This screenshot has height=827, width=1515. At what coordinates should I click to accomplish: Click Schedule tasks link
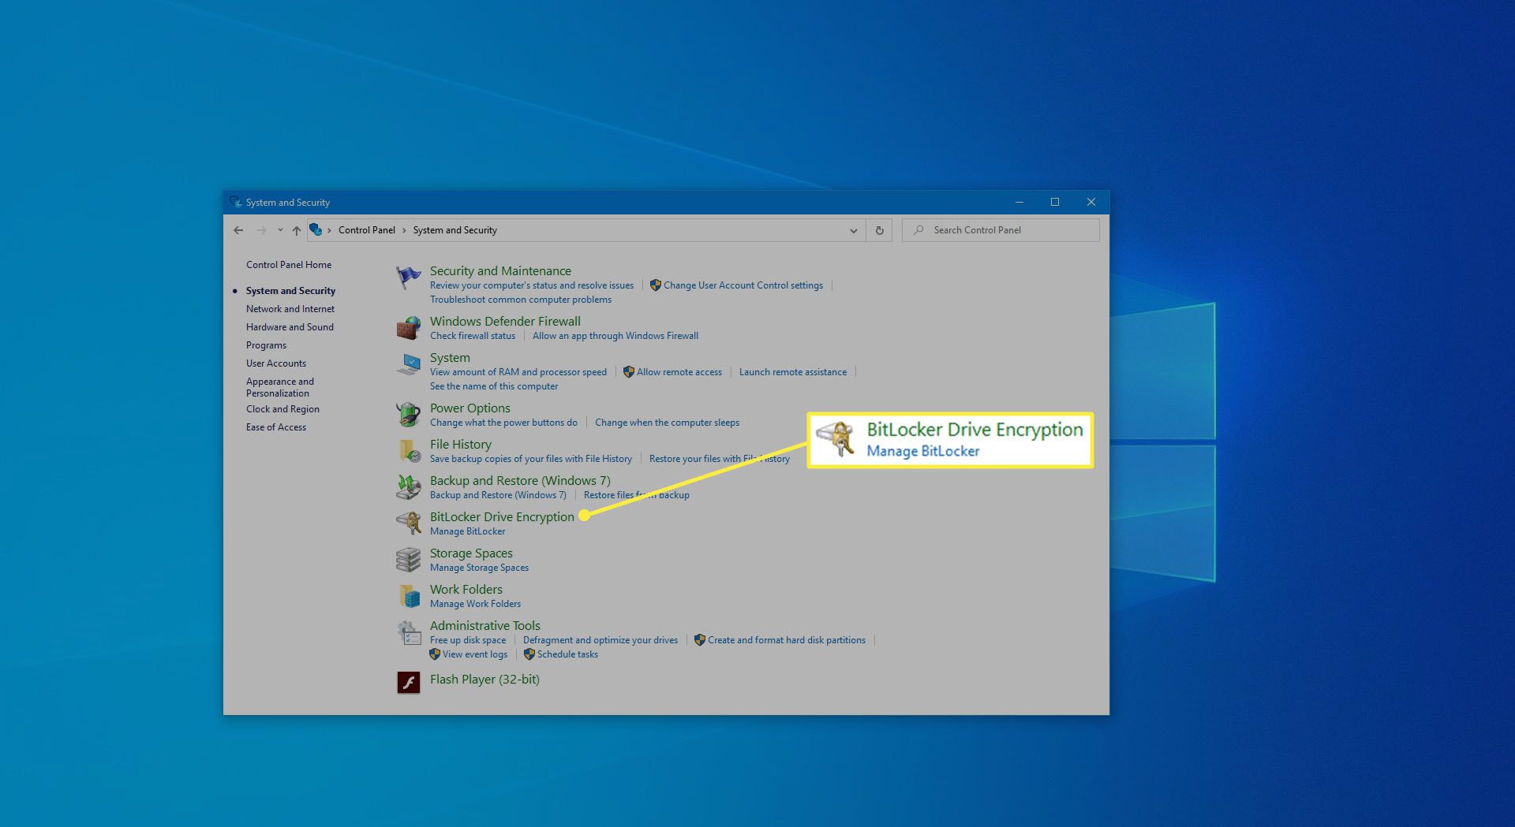click(567, 654)
